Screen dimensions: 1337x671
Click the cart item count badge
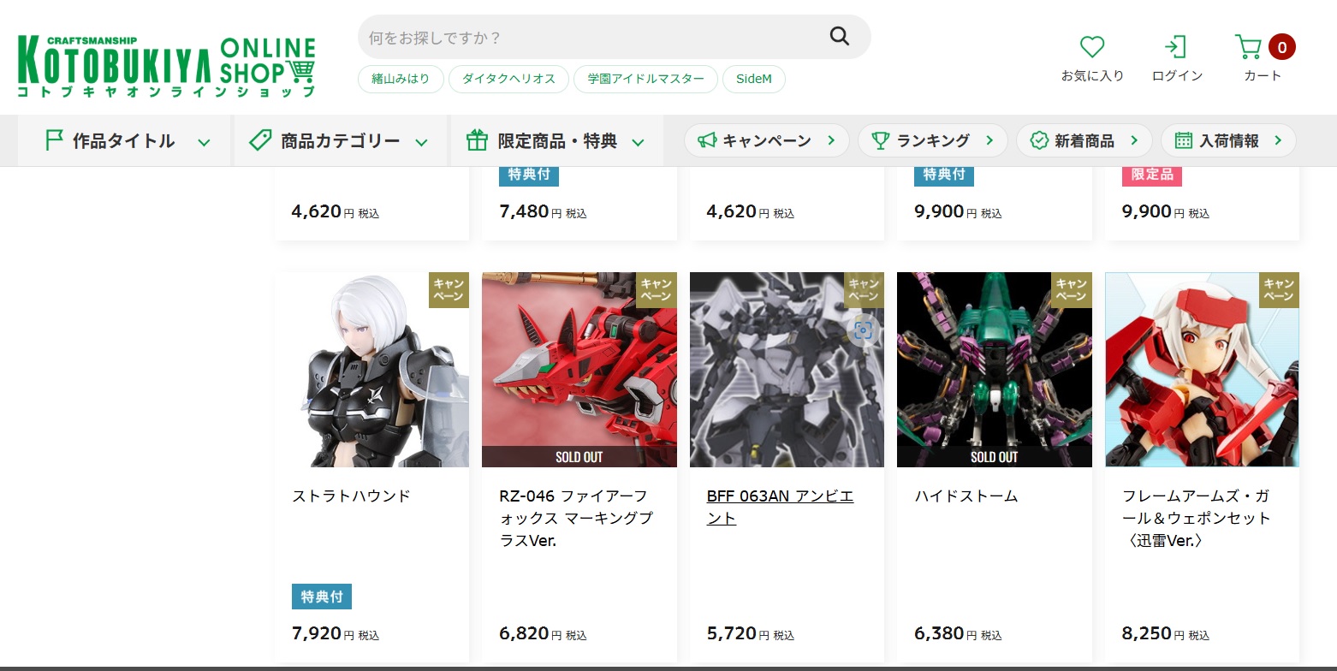pyautogui.click(x=1281, y=47)
